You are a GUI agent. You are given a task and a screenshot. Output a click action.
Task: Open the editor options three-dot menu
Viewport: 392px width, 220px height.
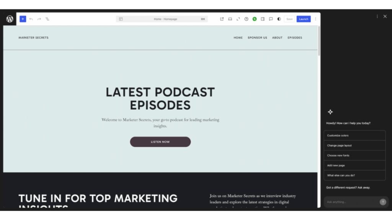[x=315, y=19]
